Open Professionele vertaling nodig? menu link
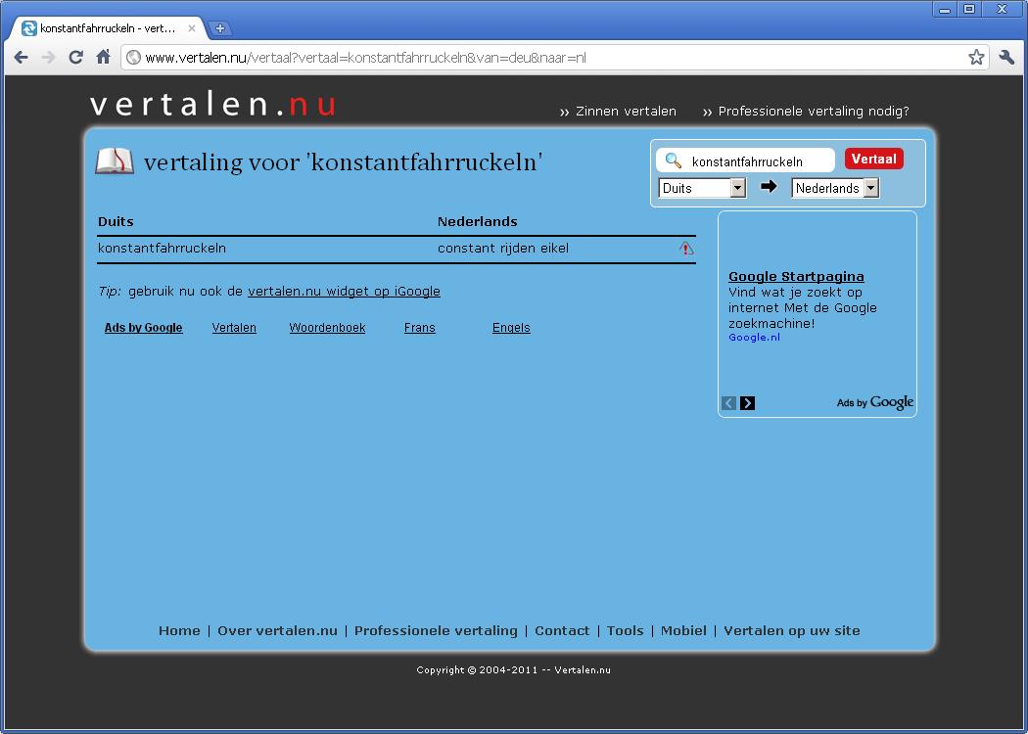Screen dimensions: 1028x734 pos(806,112)
